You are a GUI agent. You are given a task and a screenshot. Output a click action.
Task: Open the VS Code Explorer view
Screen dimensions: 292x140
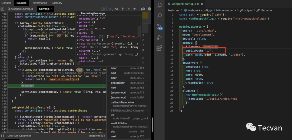pyautogui.click(x=159, y=5)
